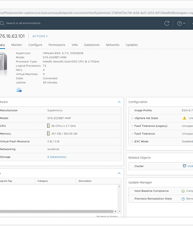Click the tags table scroll down arrow
This screenshot has height=226, width=193.
pyautogui.click(x=119, y=212)
